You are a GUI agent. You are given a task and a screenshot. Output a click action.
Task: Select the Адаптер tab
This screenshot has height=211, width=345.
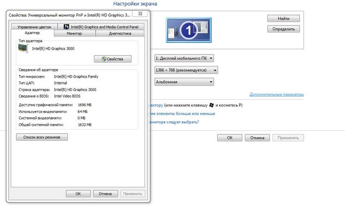point(32,33)
